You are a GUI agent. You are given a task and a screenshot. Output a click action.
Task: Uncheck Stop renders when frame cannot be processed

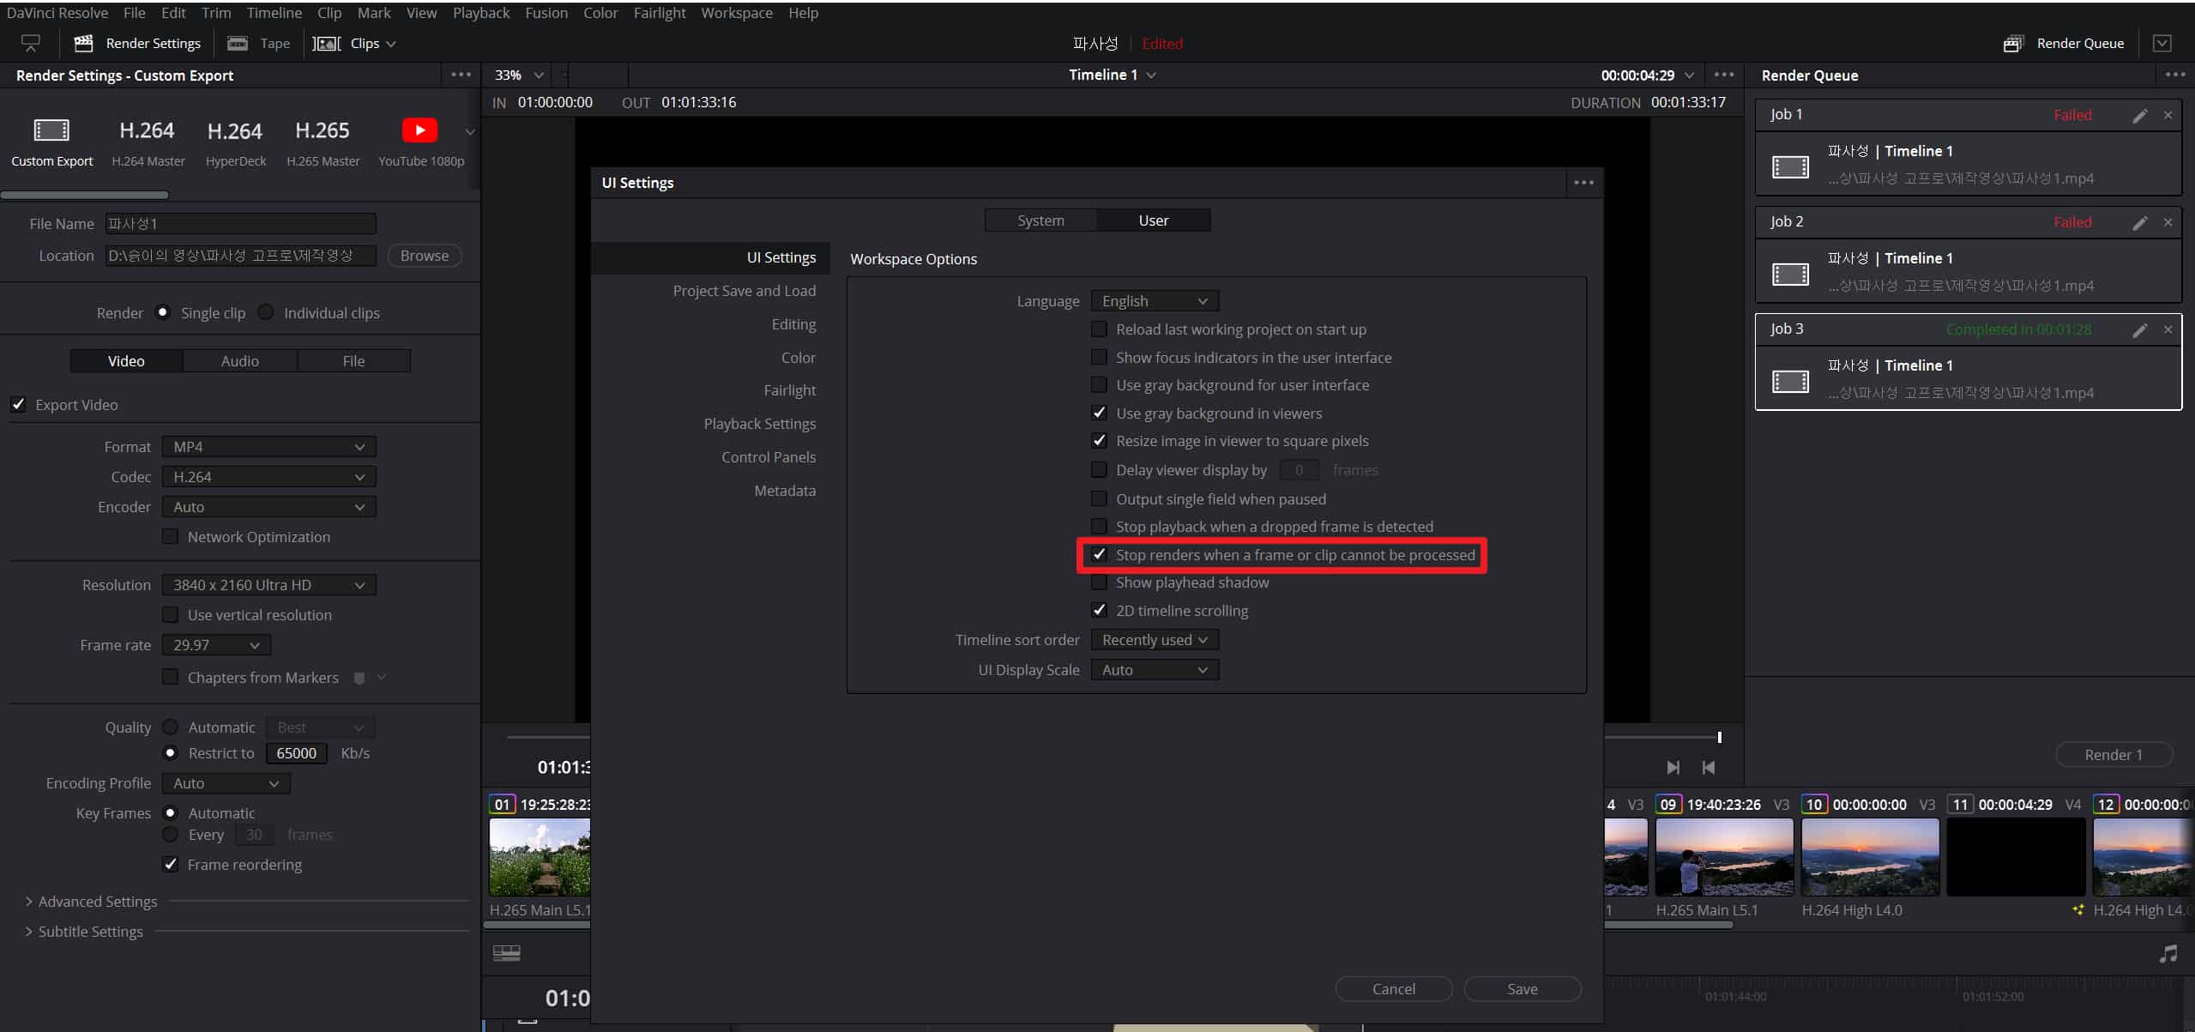1099,555
